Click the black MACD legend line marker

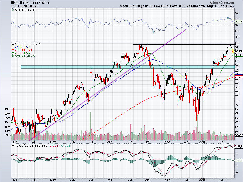13,146
